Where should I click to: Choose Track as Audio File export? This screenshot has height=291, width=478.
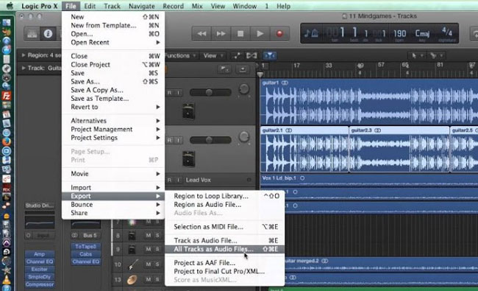pyautogui.click(x=225, y=241)
